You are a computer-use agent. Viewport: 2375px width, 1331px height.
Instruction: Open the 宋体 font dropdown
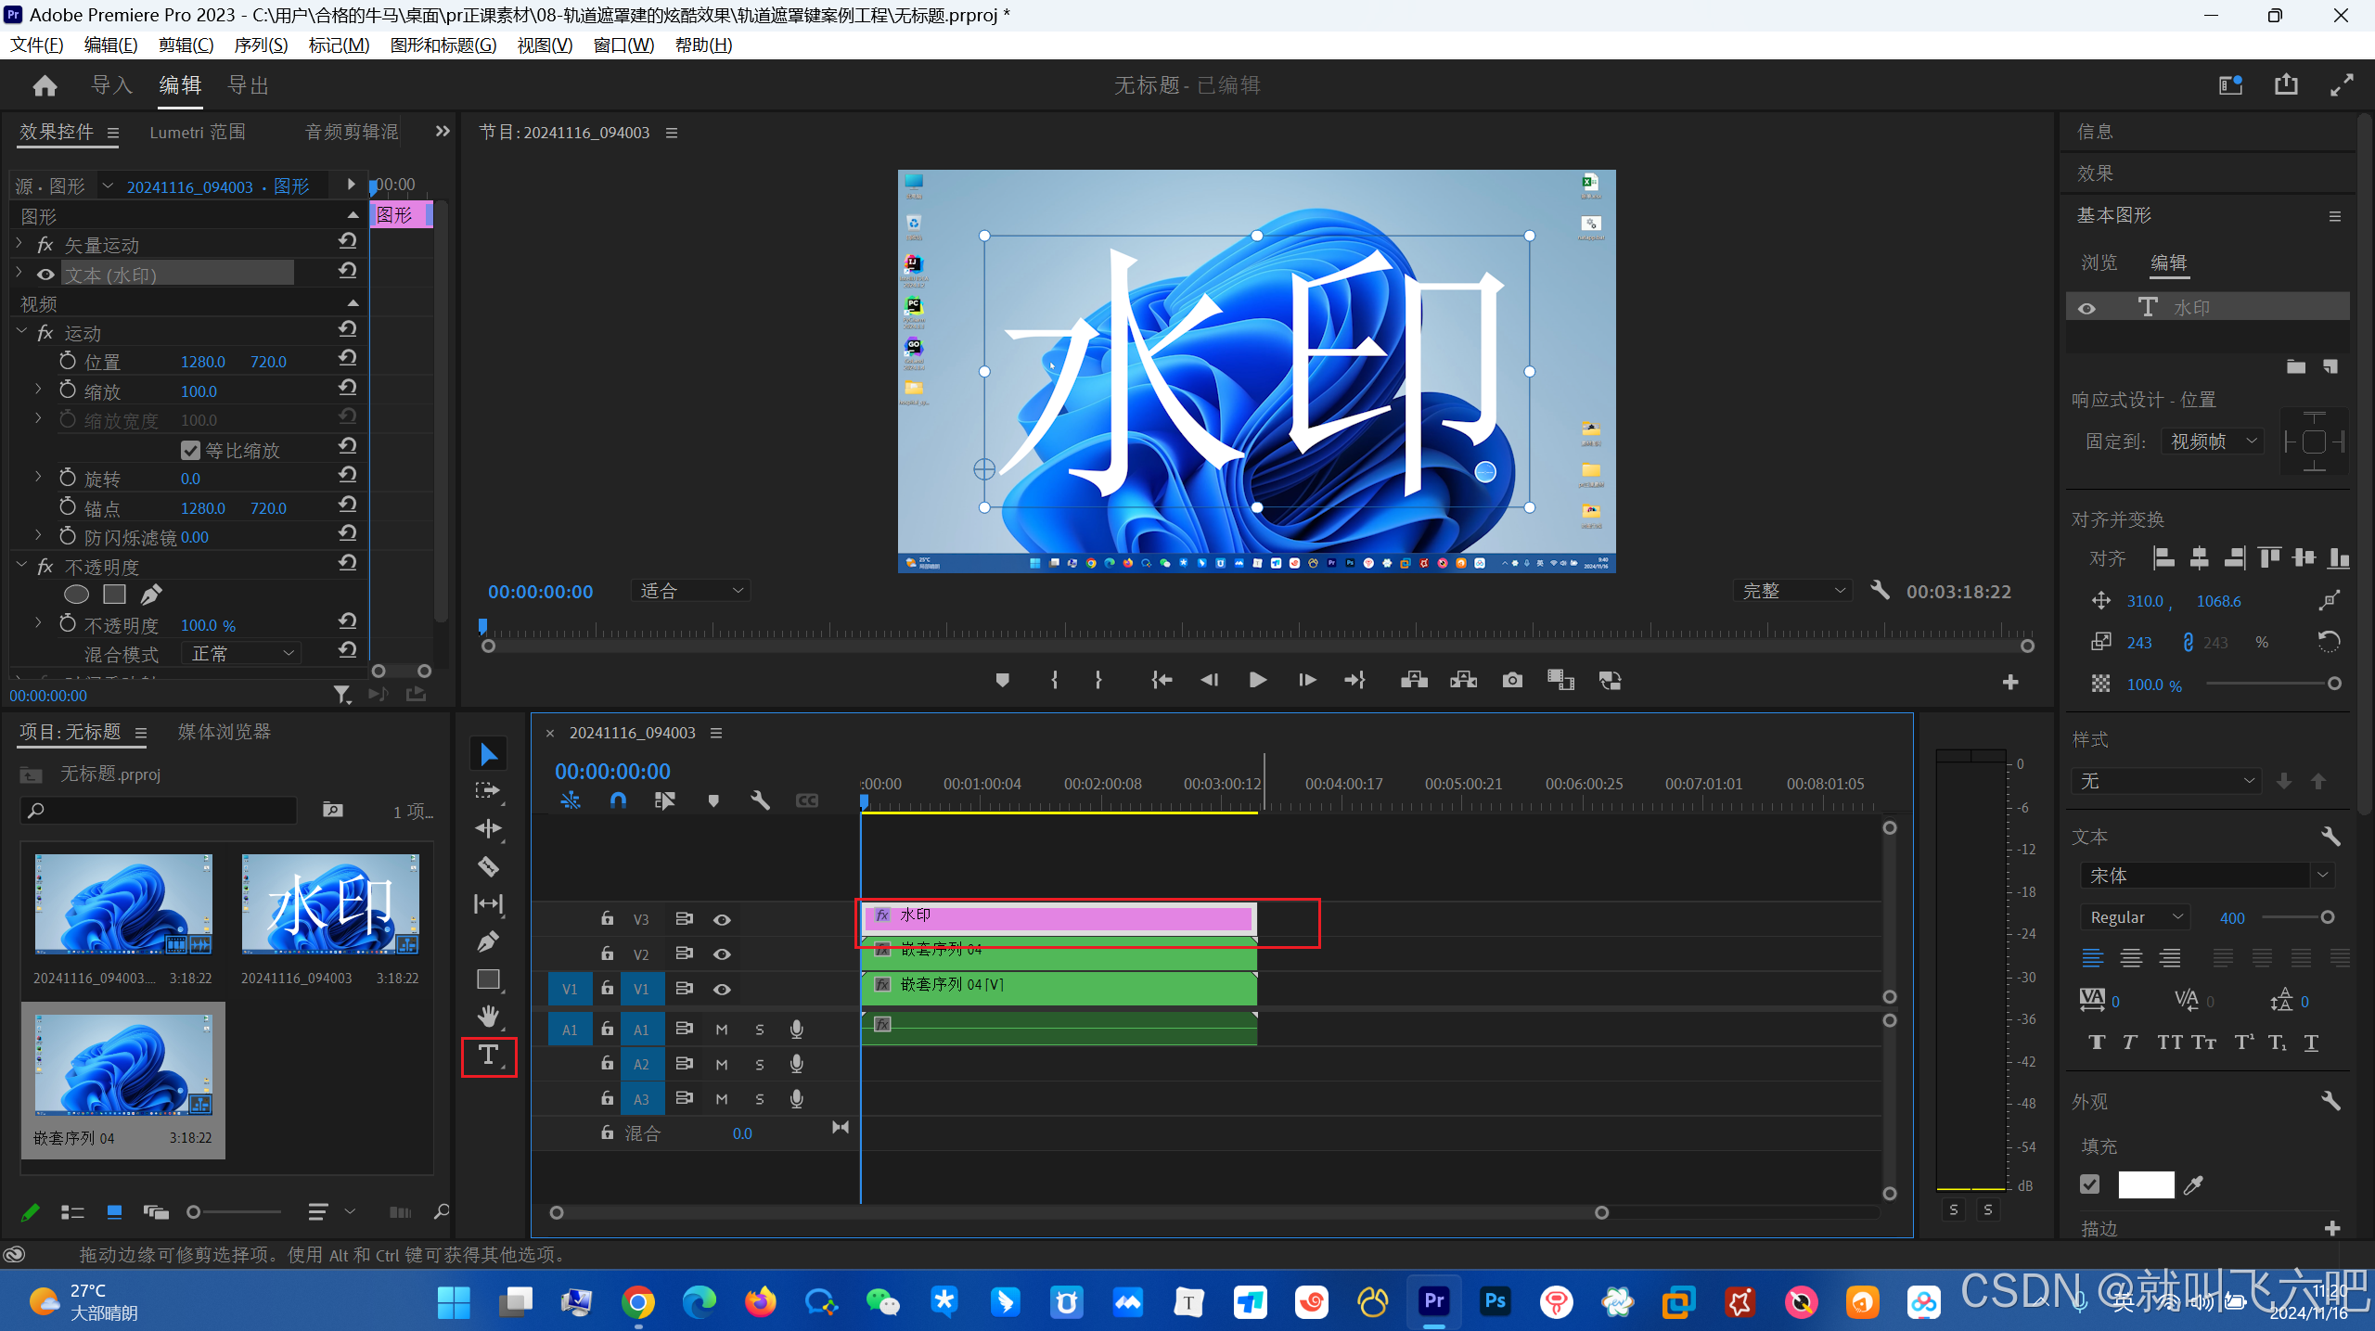pos(2323,875)
